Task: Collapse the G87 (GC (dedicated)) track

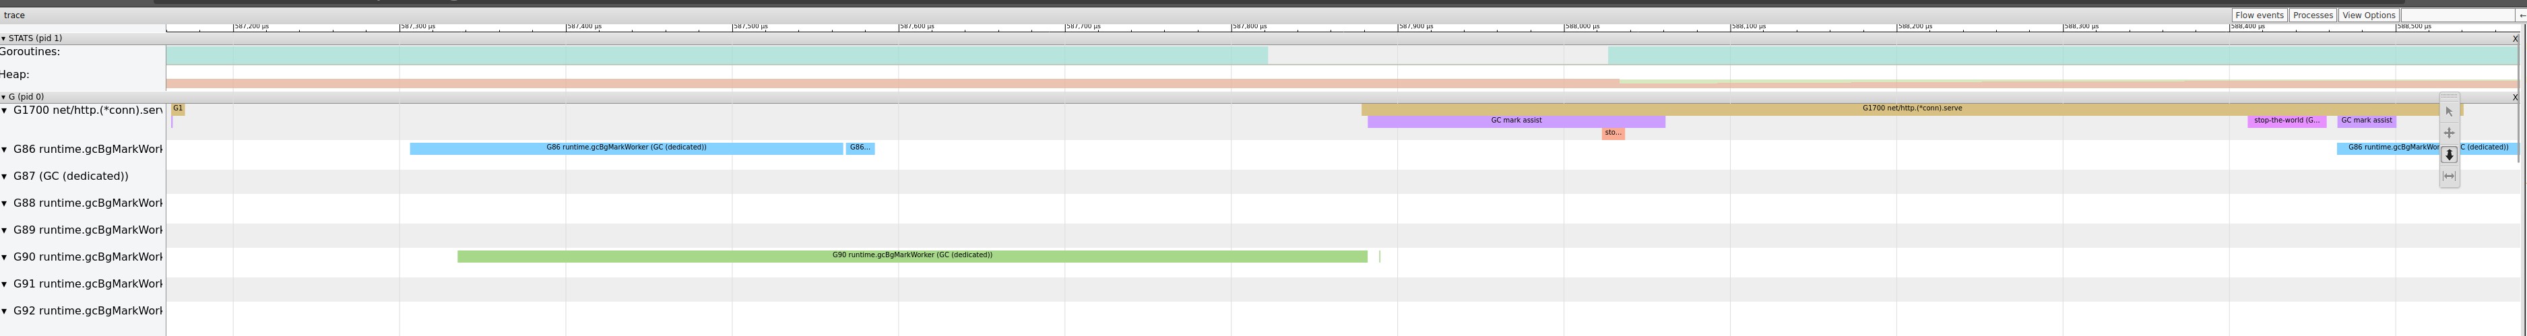Action: [5, 176]
